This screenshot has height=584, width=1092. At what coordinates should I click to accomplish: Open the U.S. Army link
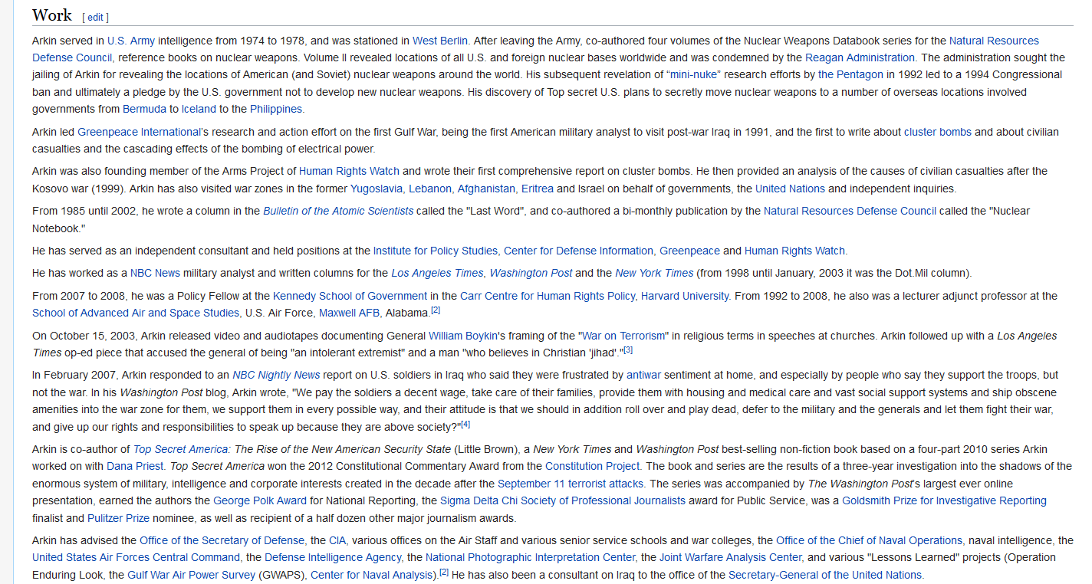(x=131, y=41)
